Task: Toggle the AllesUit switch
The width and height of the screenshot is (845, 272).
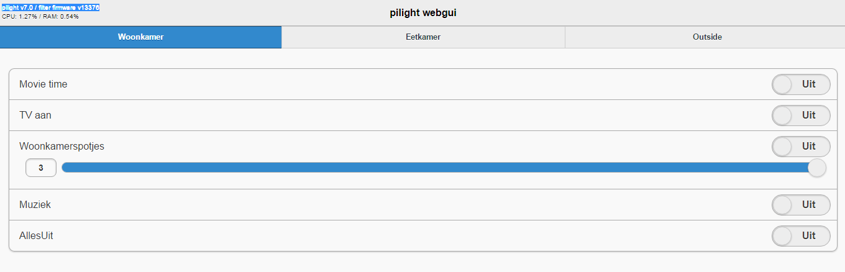Action: (x=800, y=236)
